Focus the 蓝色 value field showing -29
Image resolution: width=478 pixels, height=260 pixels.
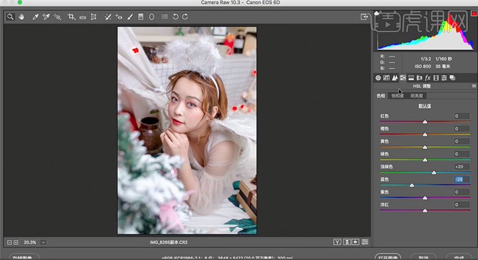coord(461,179)
